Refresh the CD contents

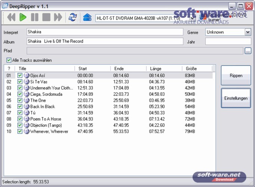coord(73,17)
